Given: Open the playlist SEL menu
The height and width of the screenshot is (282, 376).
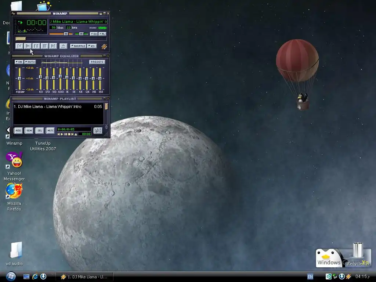Looking at the screenshot, I should 40,130.
